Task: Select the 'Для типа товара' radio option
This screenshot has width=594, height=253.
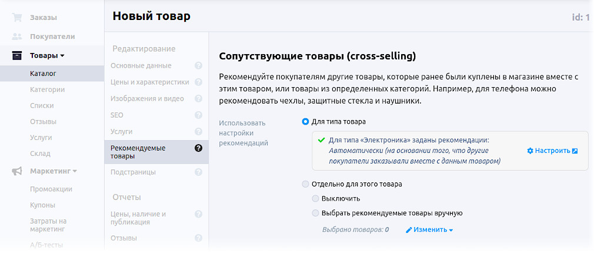Action: pyautogui.click(x=305, y=122)
